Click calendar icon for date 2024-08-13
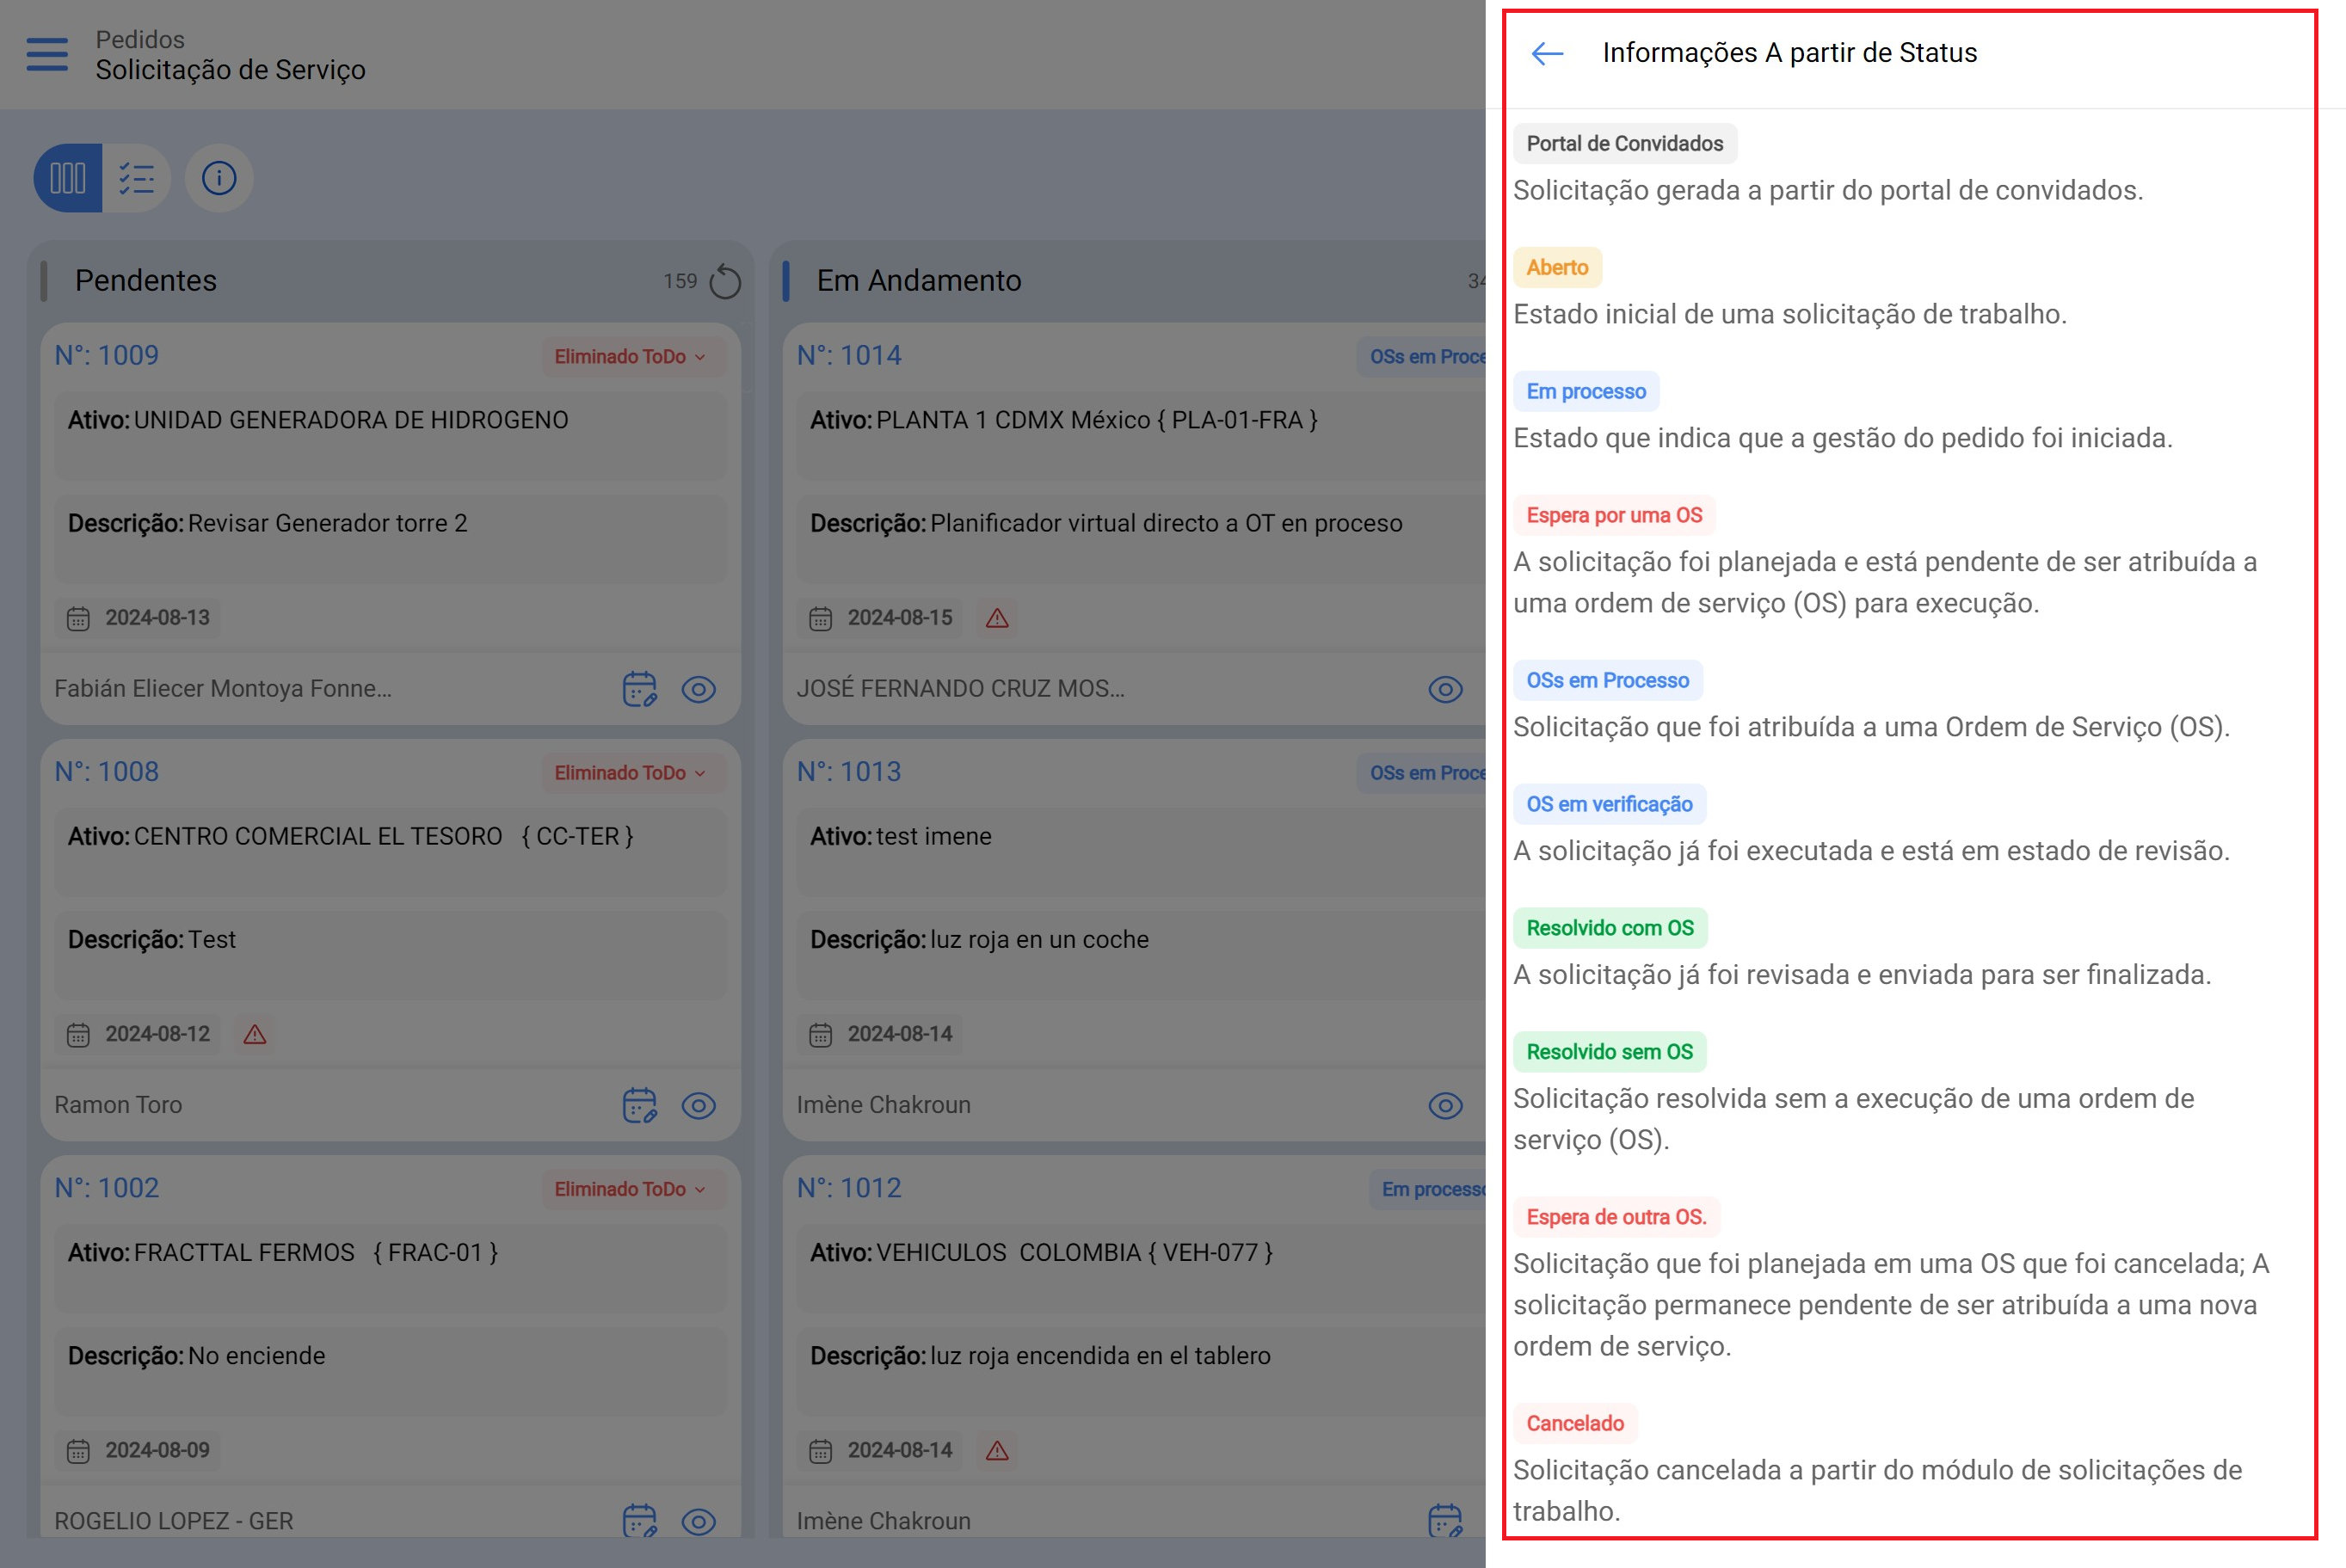The image size is (2346, 1568). tap(78, 618)
